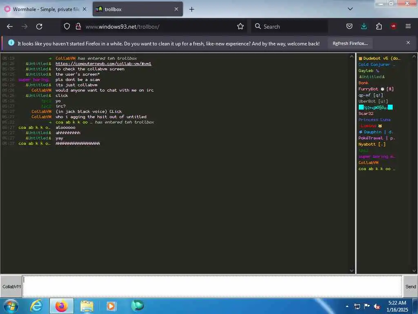Select PokéTravel in the user list
The width and height of the screenshot is (418, 314).
376,138
